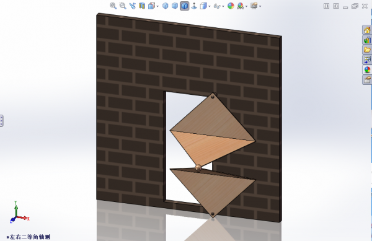Image resolution: width=372 pixels, height=241 pixels.
Task: Click the Edit Appearance color ball
Action: (x=231, y=6)
